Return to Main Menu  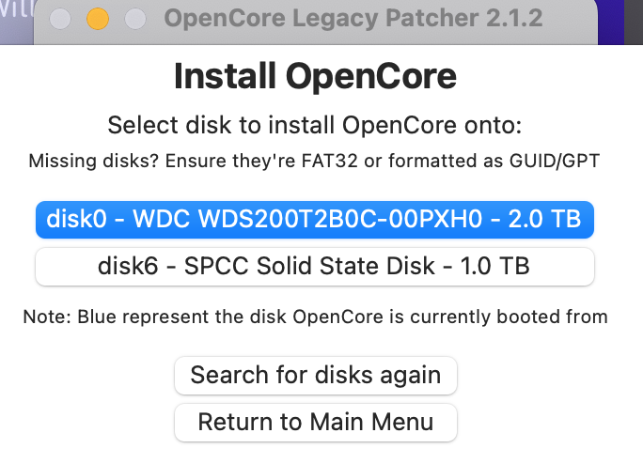pos(315,422)
